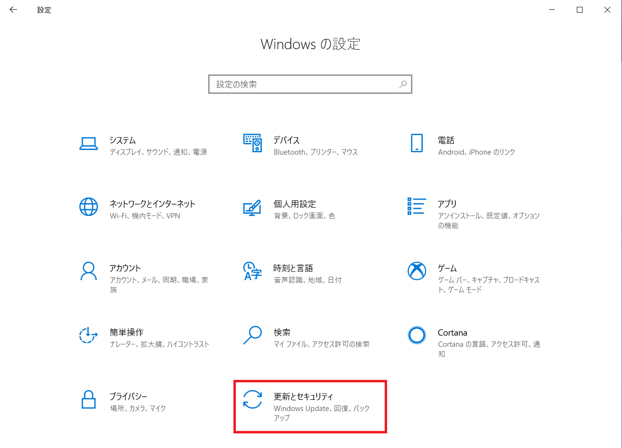
Task: Open the Cortana settings title
Action: pyautogui.click(x=453, y=333)
